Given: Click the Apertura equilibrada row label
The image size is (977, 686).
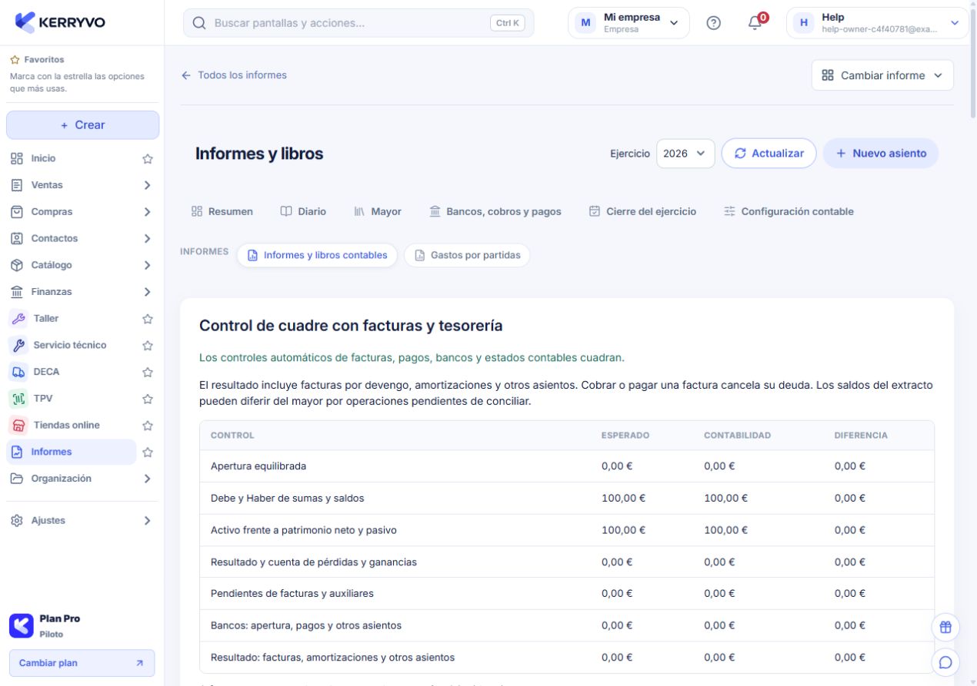Looking at the screenshot, I should (x=258, y=466).
